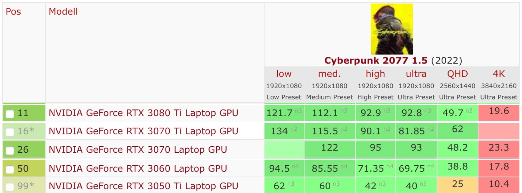522x193 pixels.
Task: Go to the RTX 3060 Laptop GPU page
Action: 138,168
